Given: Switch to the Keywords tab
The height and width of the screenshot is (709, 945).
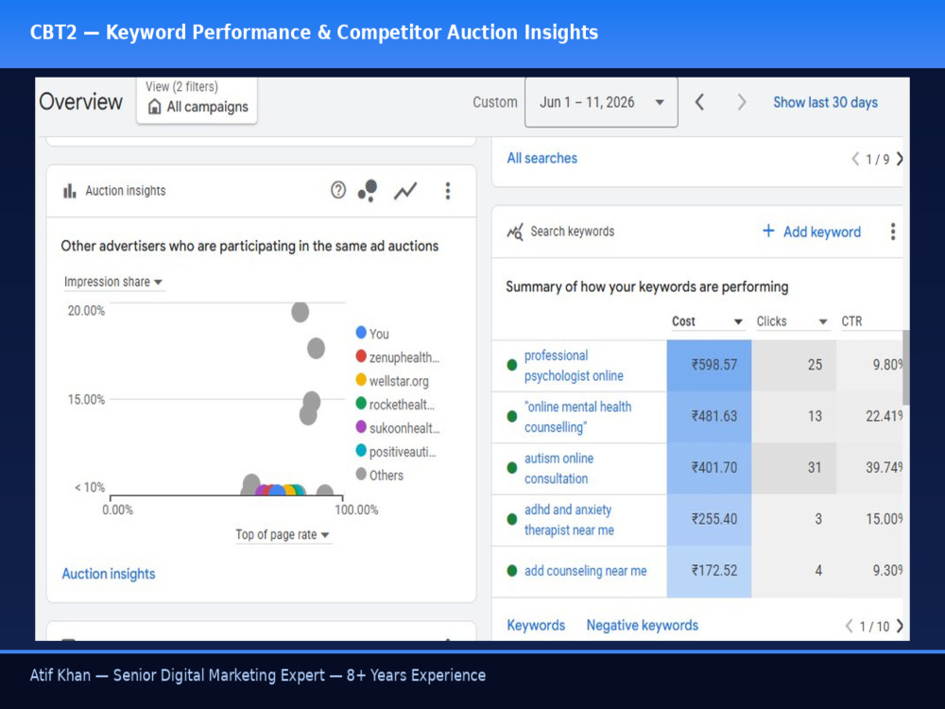Looking at the screenshot, I should (x=536, y=626).
